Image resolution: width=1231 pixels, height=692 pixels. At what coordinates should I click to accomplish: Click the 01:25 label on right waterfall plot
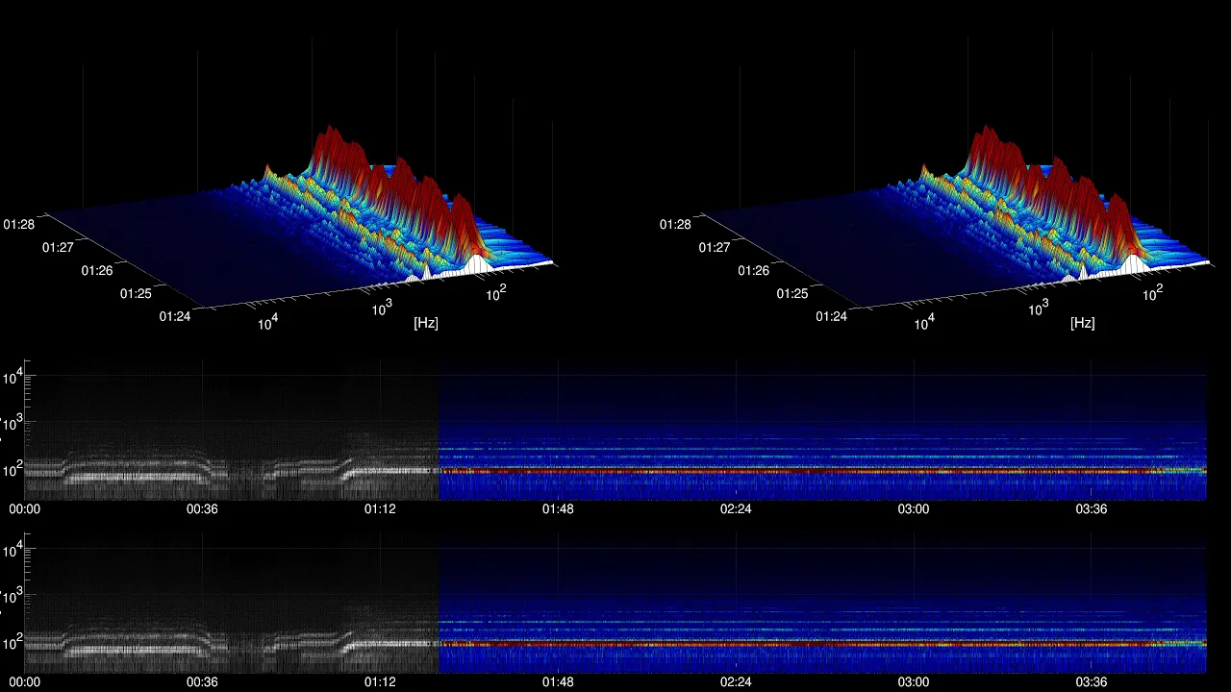point(792,293)
